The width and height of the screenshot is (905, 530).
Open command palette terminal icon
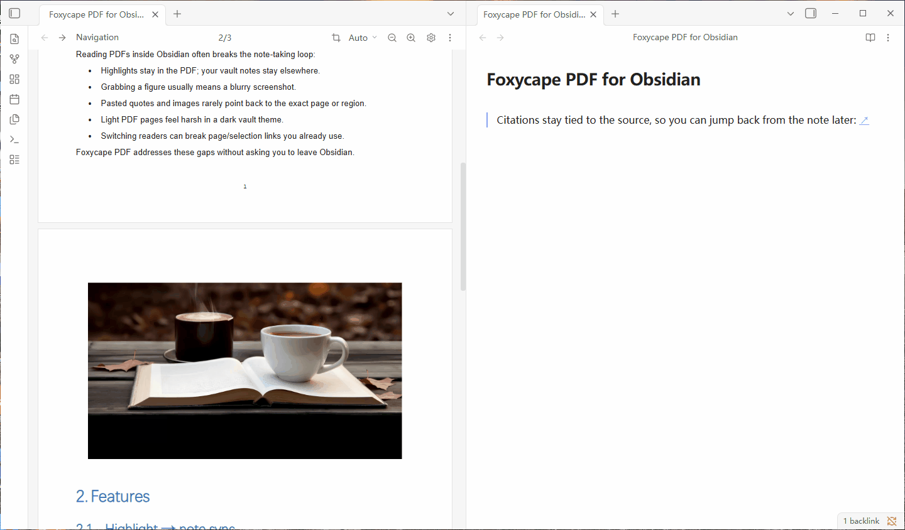[x=14, y=139]
